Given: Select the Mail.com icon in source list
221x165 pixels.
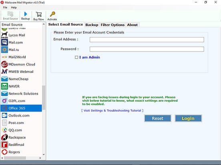Looking at the screenshot, I should pyautogui.click(x=4, y=42).
